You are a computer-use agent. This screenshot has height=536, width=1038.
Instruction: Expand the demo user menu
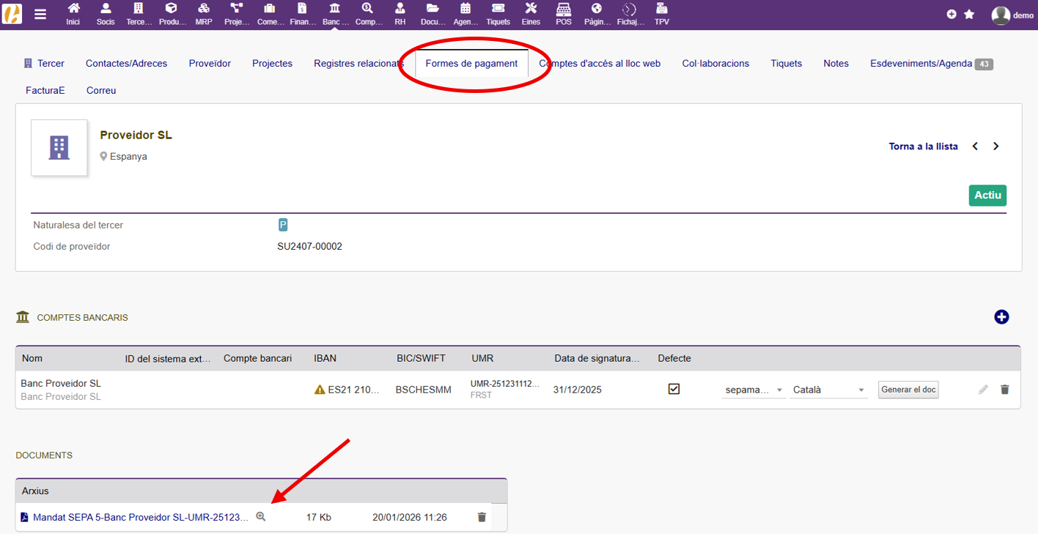pyautogui.click(x=1012, y=15)
